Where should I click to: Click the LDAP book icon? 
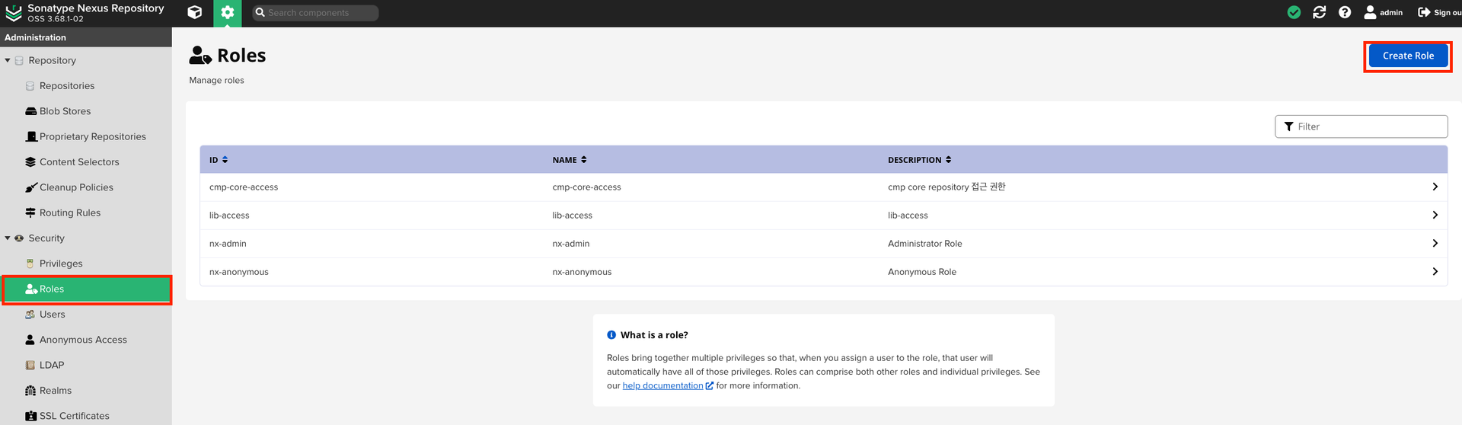tap(30, 365)
